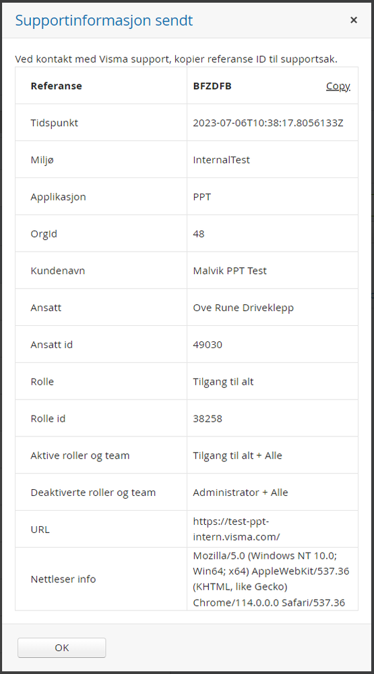Select the Rolle id value 38258
The image size is (374, 674).
pyautogui.click(x=208, y=419)
